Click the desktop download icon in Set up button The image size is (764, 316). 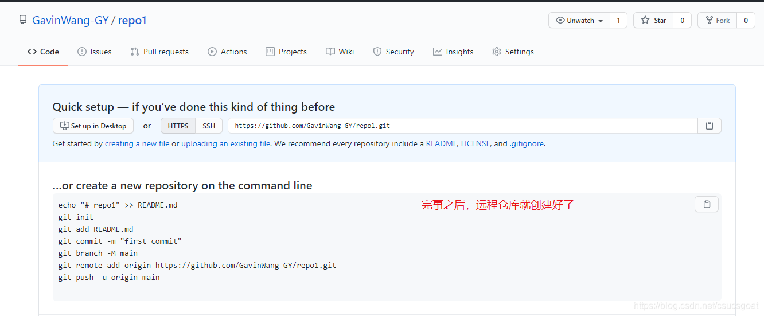click(65, 126)
